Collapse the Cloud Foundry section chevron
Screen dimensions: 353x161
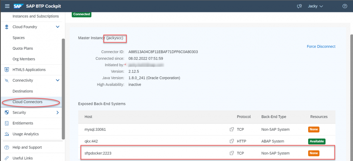point(58,27)
